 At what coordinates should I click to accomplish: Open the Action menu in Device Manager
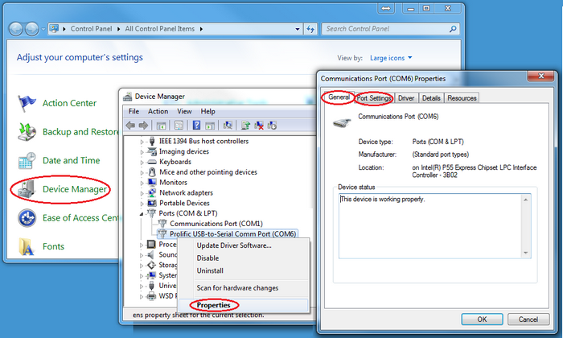pos(158,111)
